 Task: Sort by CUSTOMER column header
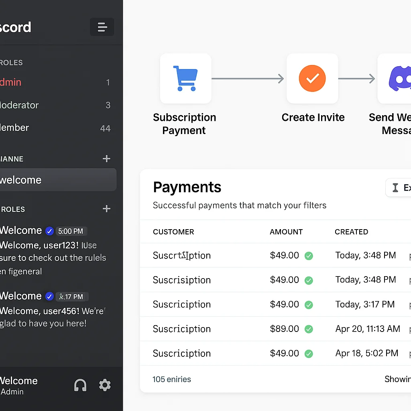click(x=173, y=232)
